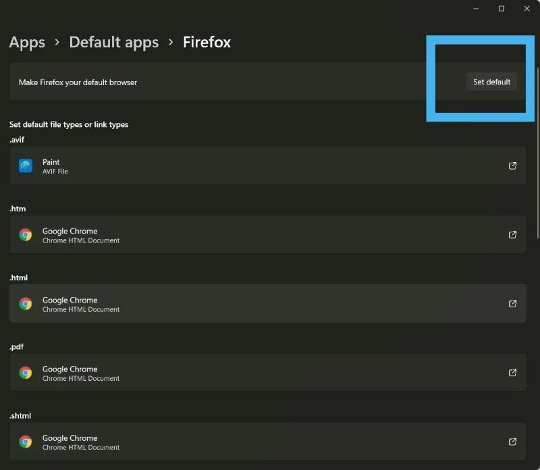Click the '.pdf' file type label
This screenshot has height=470, width=540.
[x=16, y=346]
